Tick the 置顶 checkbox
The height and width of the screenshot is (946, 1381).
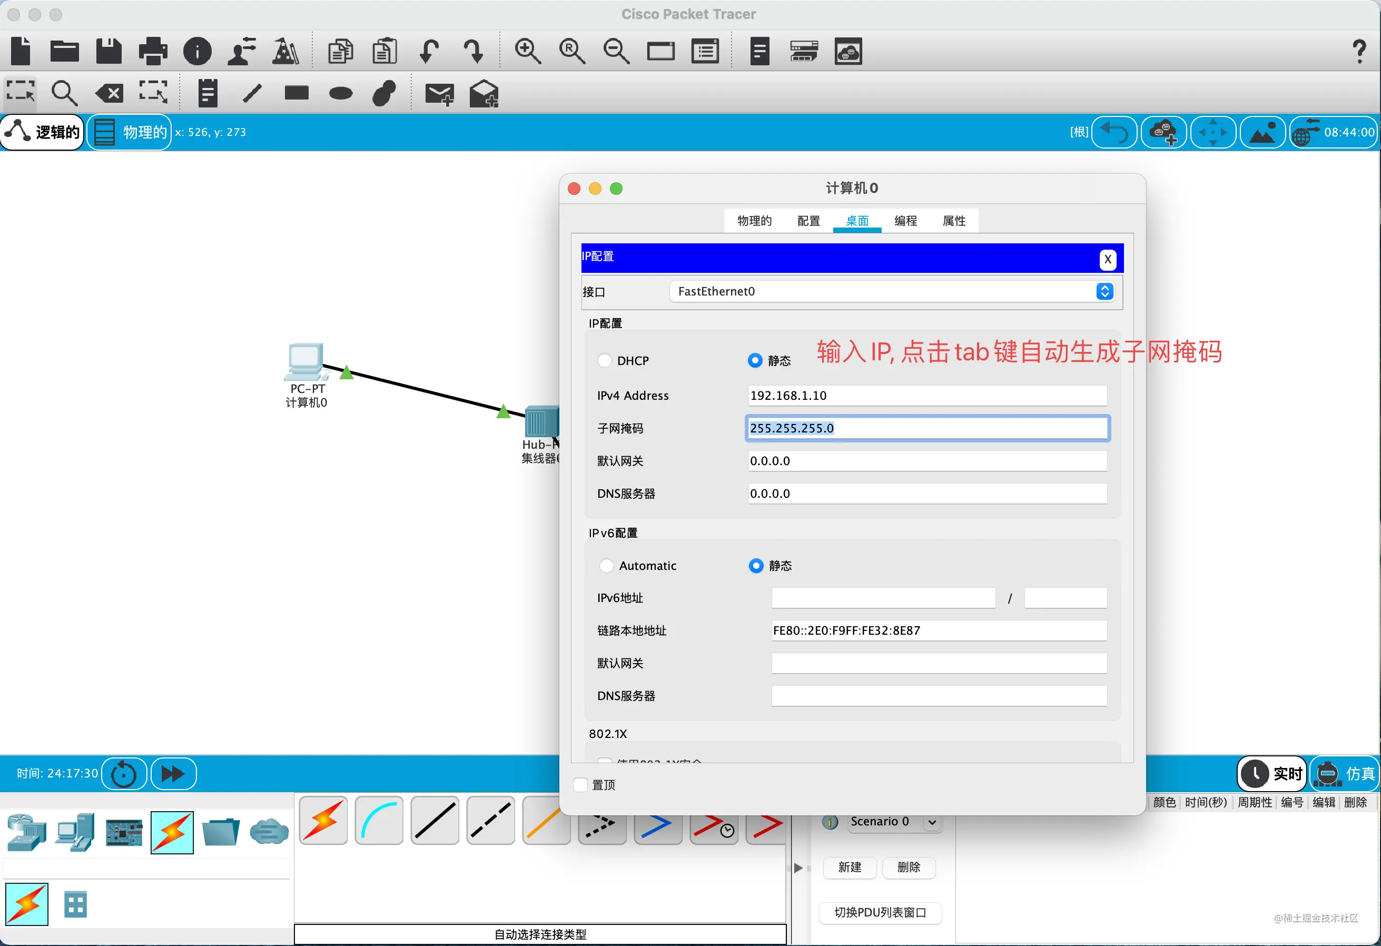tap(580, 785)
